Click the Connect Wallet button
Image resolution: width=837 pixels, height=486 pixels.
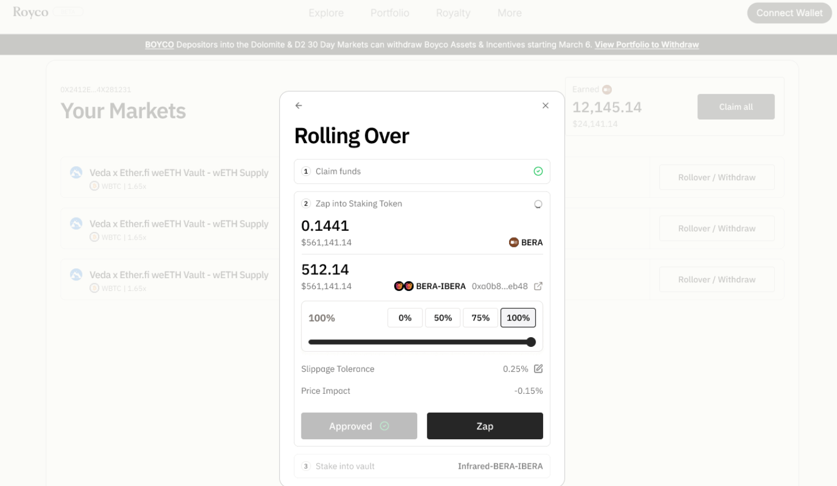[789, 13]
